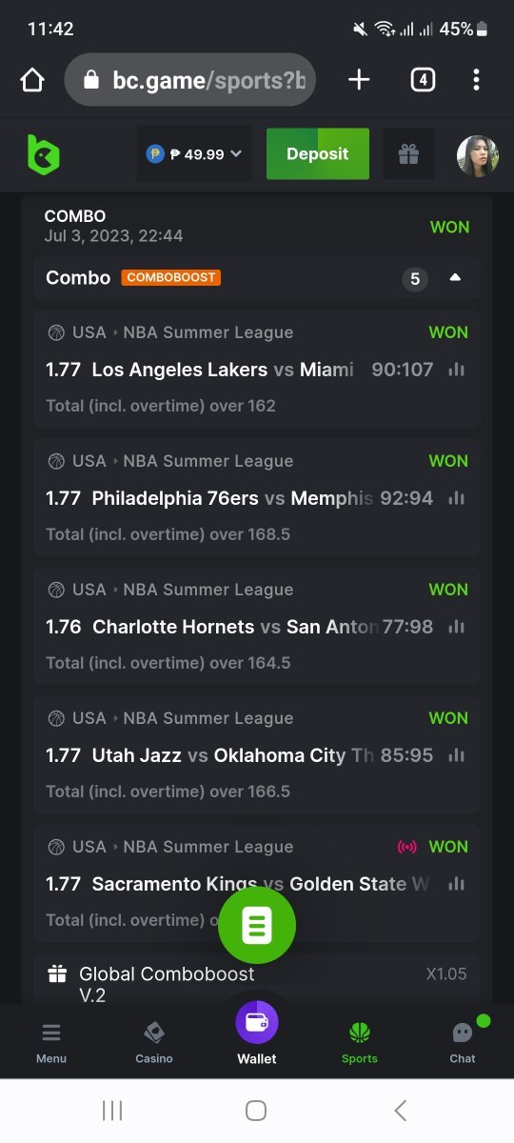Tap the bc.game address bar
This screenshot has height=1143, width=514.
pyautogui.click(x=190, y=80)
